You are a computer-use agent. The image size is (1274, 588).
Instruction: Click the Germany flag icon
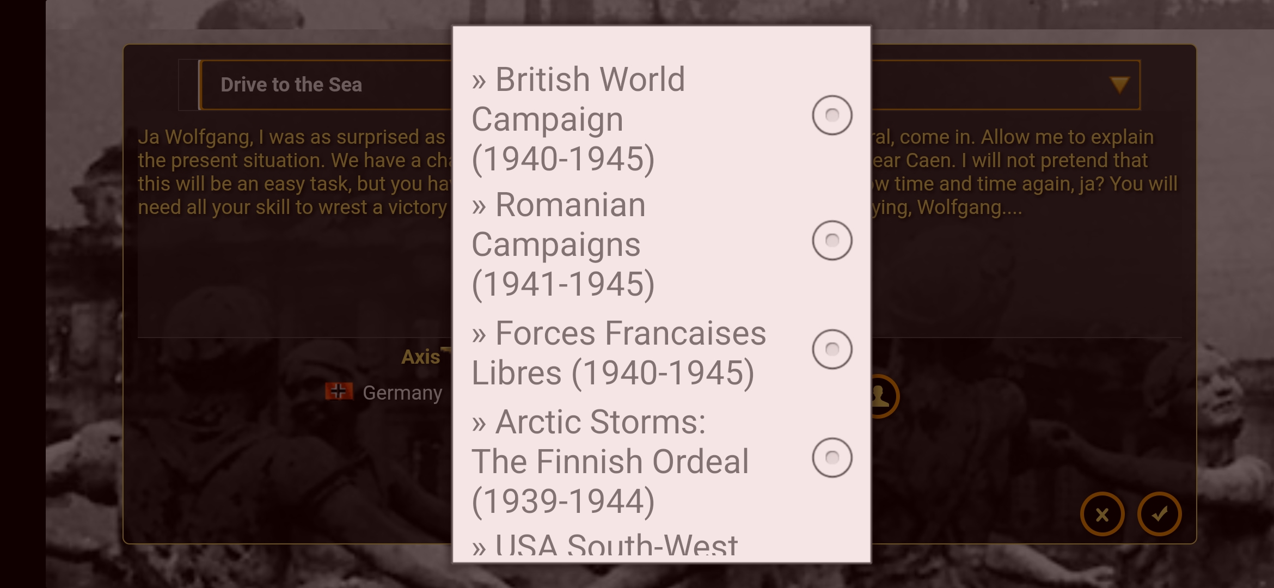338,391
